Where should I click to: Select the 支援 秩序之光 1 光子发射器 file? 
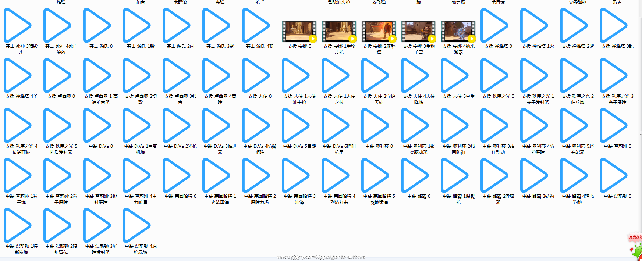534,75
